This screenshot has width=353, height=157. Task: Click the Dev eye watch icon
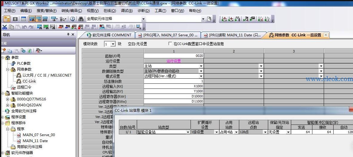[54, 19]
